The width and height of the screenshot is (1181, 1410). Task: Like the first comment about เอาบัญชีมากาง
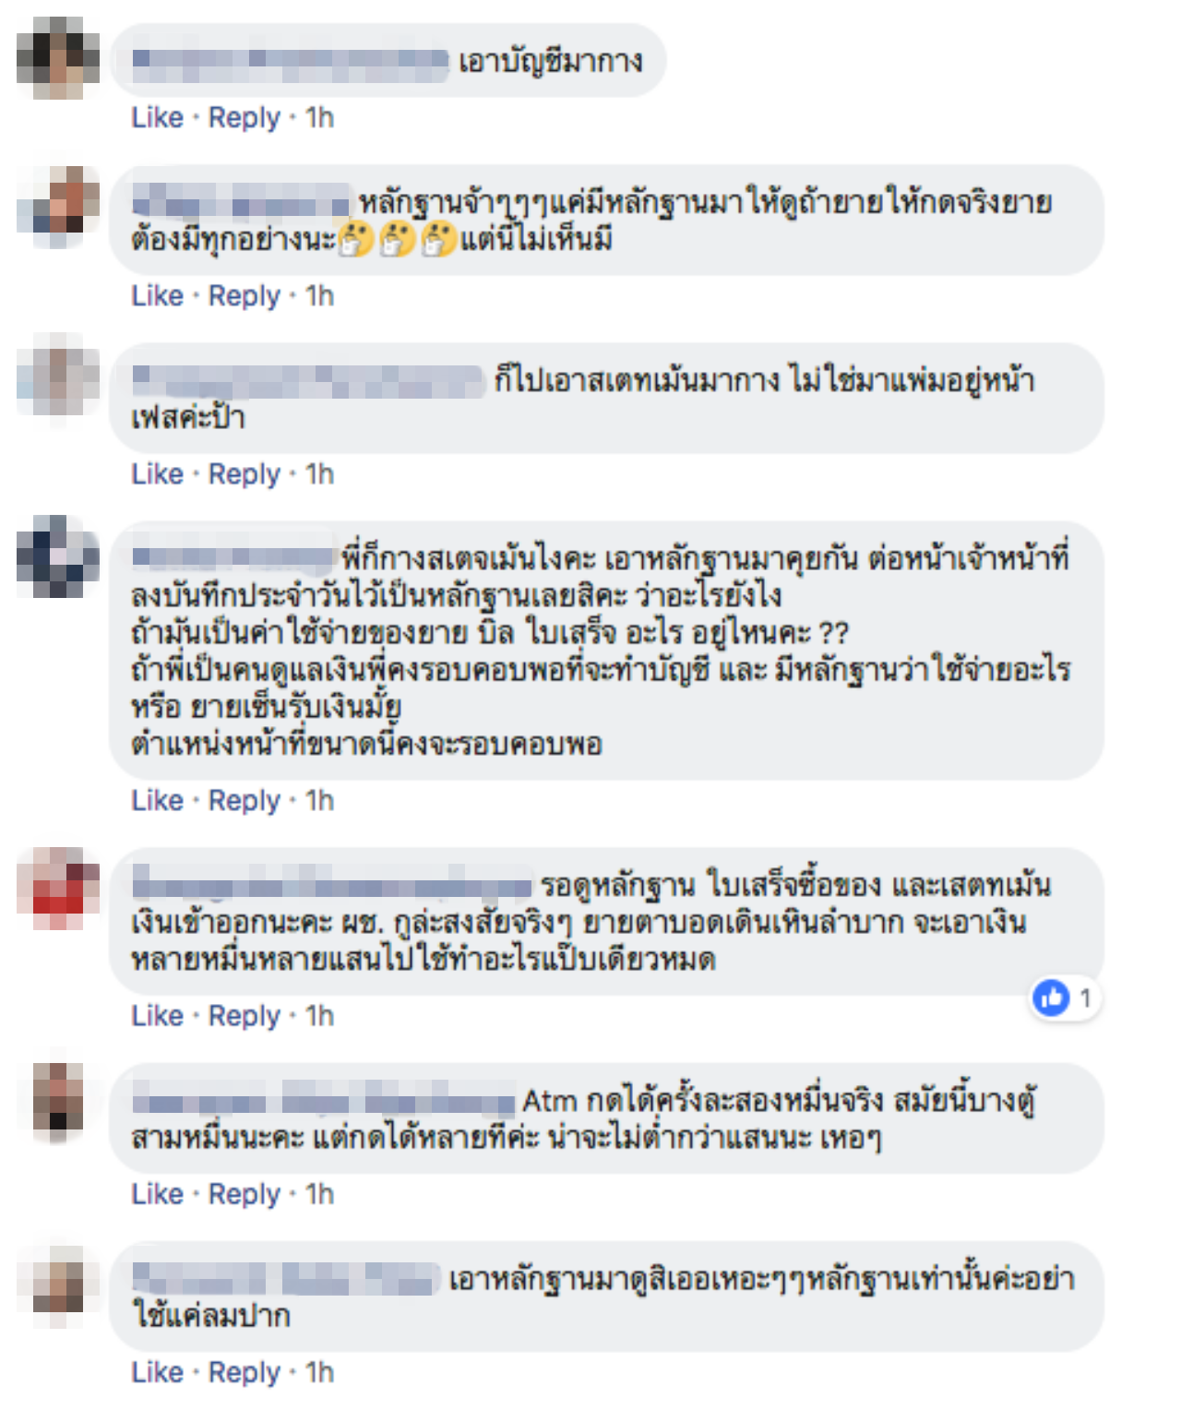(157, 117)
